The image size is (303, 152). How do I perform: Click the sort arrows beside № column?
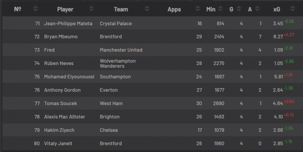pos(35,9)
